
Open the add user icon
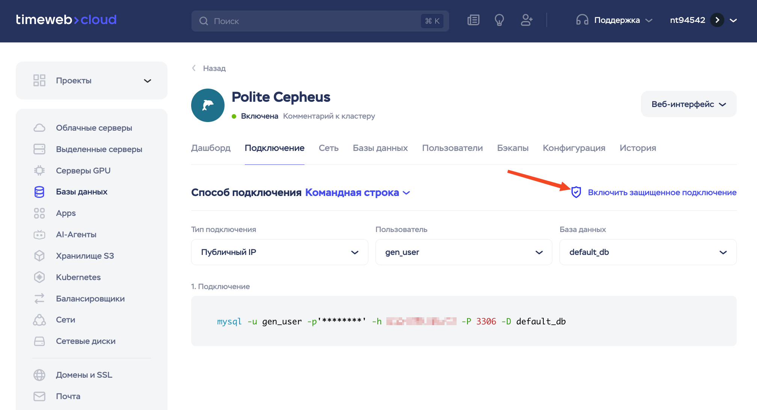pyautogui.click(x=526, y=20)
